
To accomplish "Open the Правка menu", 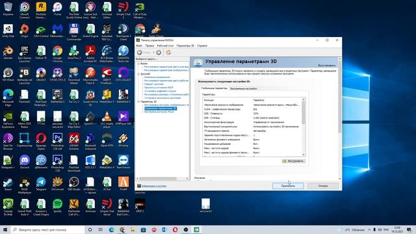I will pos(149,45).
